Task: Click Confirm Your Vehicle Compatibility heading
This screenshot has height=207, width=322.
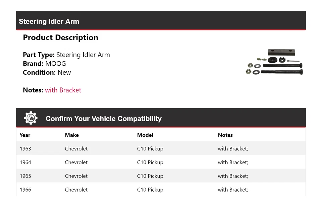Action: coord(104,119)
